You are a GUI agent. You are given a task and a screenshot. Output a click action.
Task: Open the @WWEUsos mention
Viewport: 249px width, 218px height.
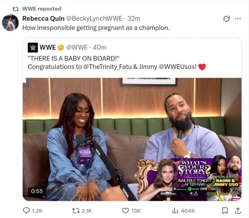(x=177, y=67)
